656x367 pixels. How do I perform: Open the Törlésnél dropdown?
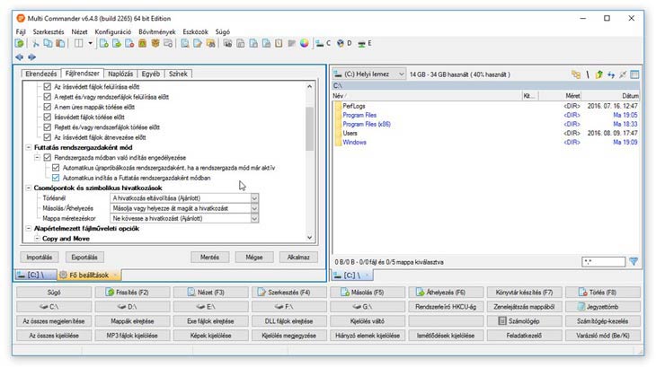(x=254, y=197)
